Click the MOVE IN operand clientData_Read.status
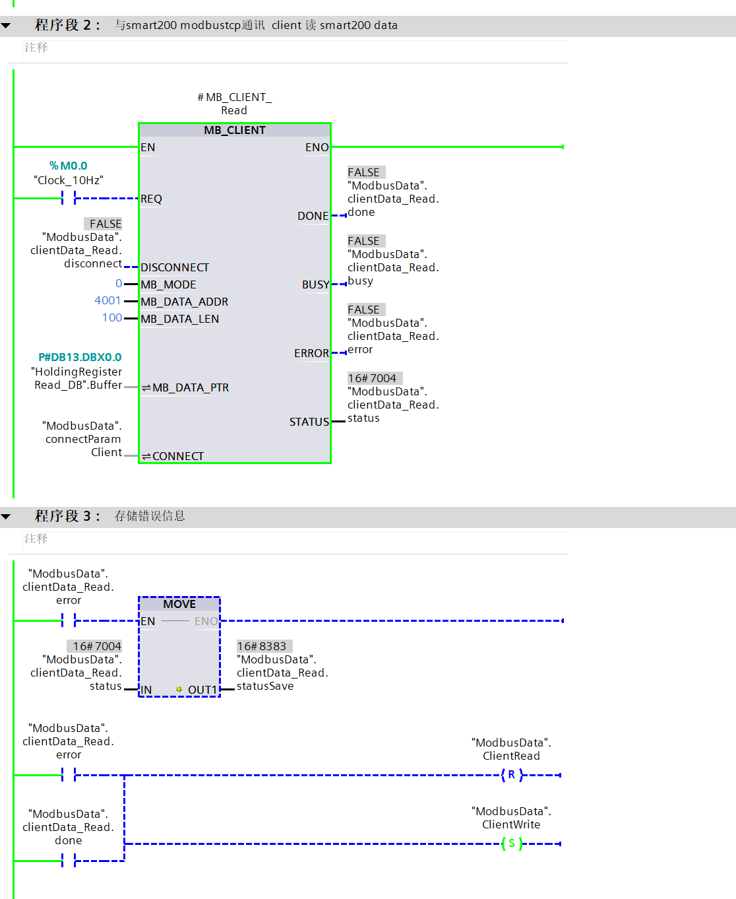This screenshot has height=899, width=736. [77, 673]
